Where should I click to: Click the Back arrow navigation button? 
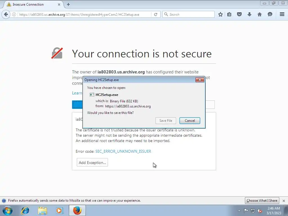point(6,14)
